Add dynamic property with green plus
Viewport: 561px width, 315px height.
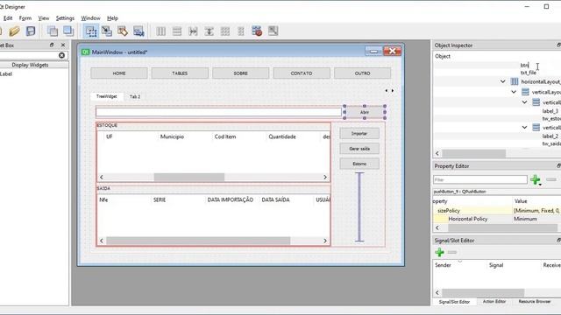pos(536,179)
